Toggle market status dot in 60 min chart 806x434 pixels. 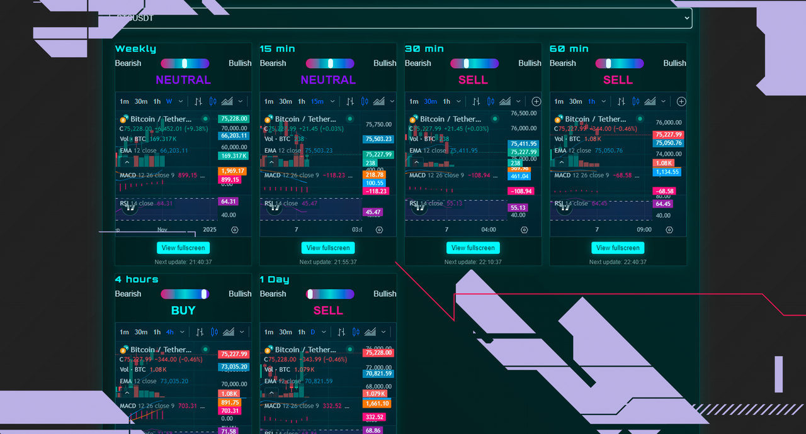[640, 118]
